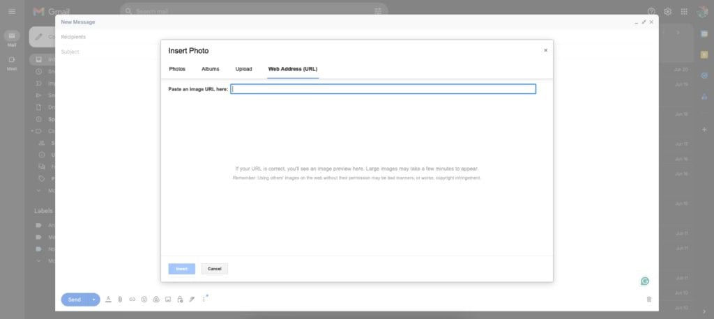Insert signature using the pen icon

(x=192, y=299)
